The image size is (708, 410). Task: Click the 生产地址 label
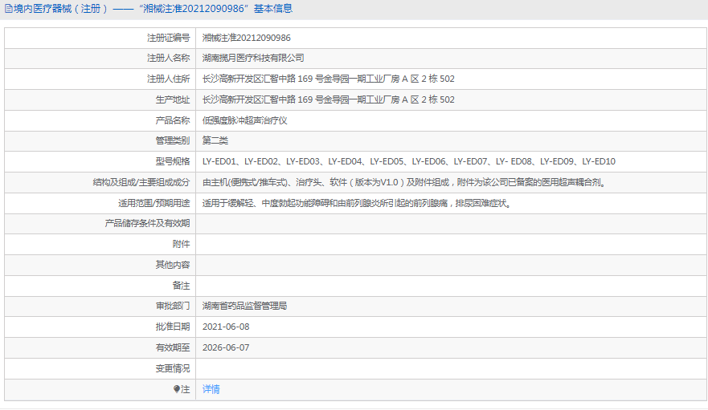coord(173,99)
